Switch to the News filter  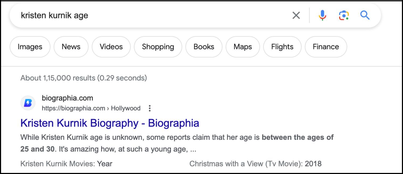(71, 47)
